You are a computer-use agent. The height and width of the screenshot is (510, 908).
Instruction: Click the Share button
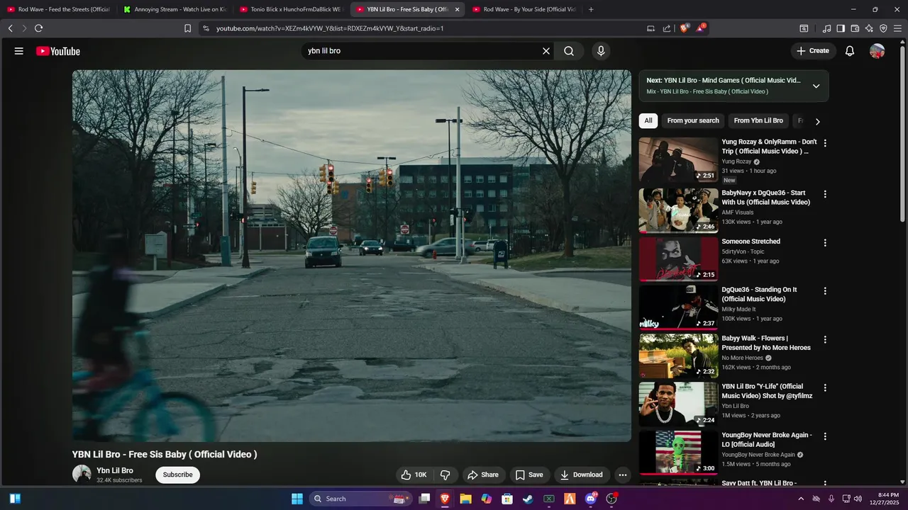[482, 475]
